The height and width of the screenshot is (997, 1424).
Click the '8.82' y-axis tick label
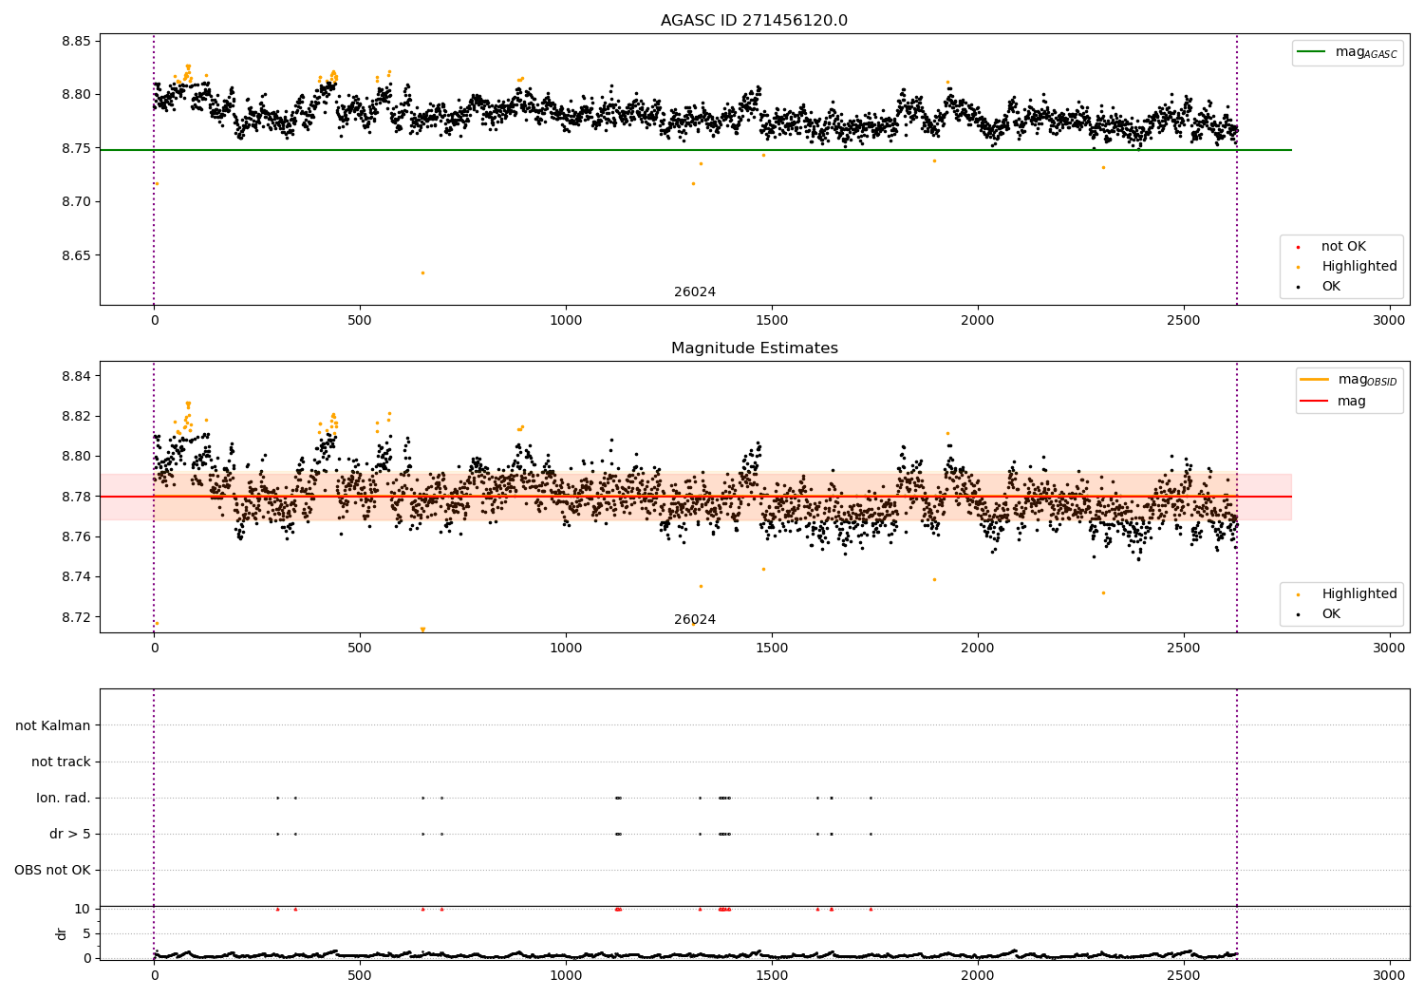click(x=76, y=416)
